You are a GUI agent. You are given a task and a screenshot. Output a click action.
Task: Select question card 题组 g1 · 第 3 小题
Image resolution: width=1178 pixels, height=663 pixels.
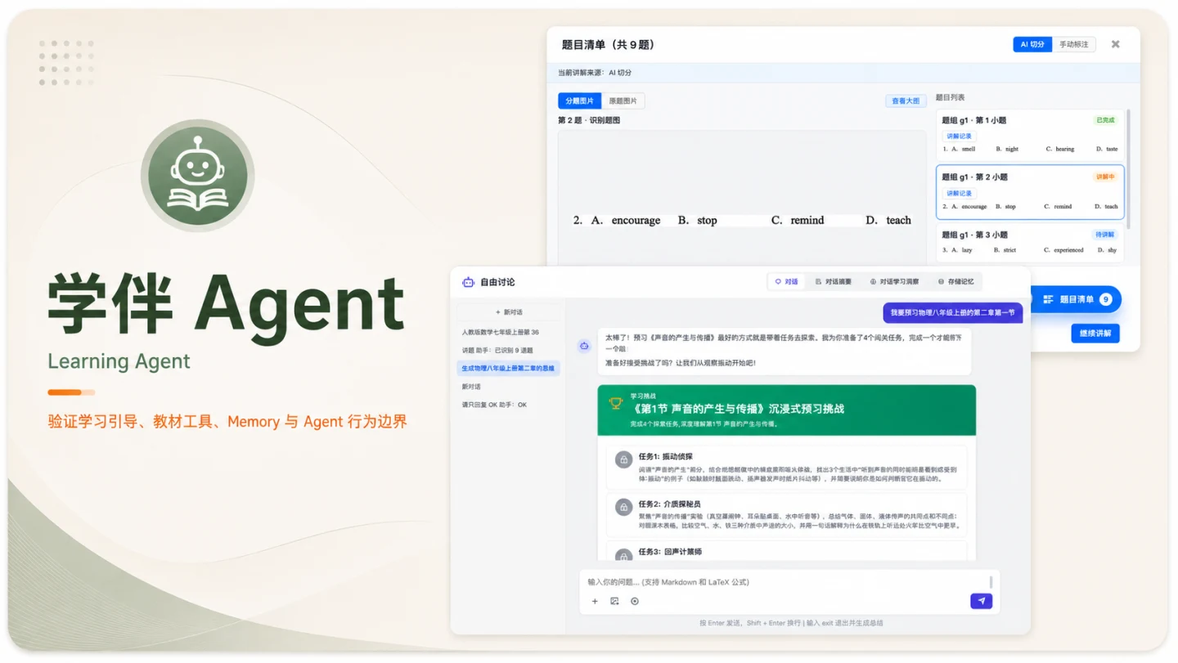(1030, 243)
